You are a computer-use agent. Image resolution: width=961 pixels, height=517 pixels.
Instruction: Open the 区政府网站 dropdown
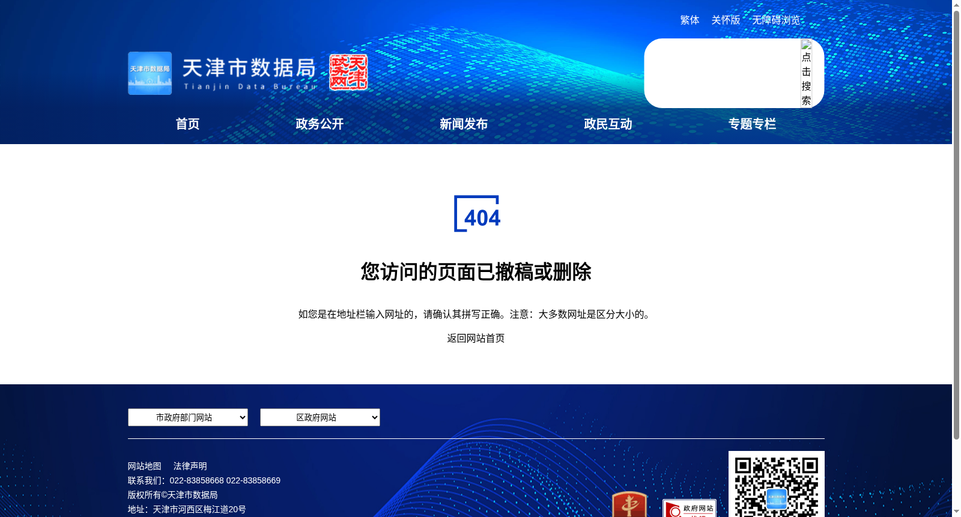pyautogui.click(x=320, y=417)
